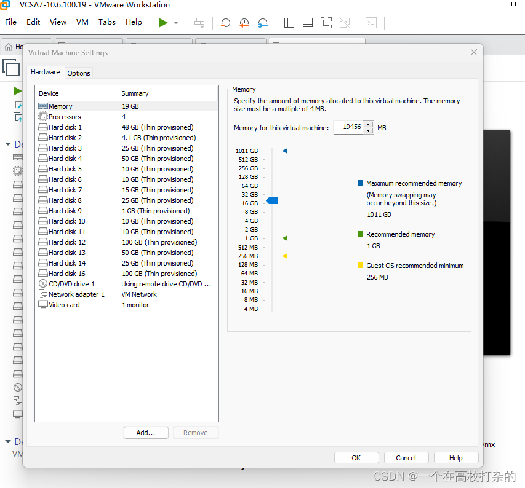Toggle the library sidebar view icon
Image resolution: width=525 pixels, height=488 pixels.
[289, 23]
